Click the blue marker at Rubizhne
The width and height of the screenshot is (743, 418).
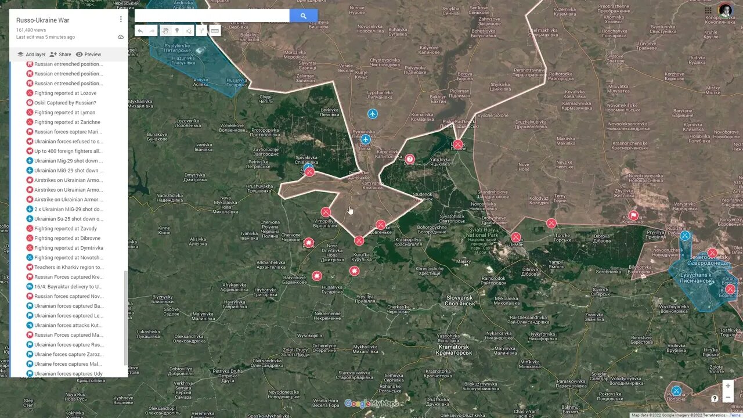(x=685, y=236)
